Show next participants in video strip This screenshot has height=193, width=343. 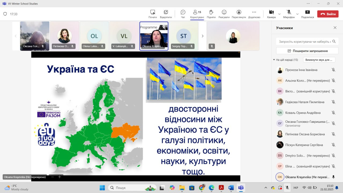[203, 36]
